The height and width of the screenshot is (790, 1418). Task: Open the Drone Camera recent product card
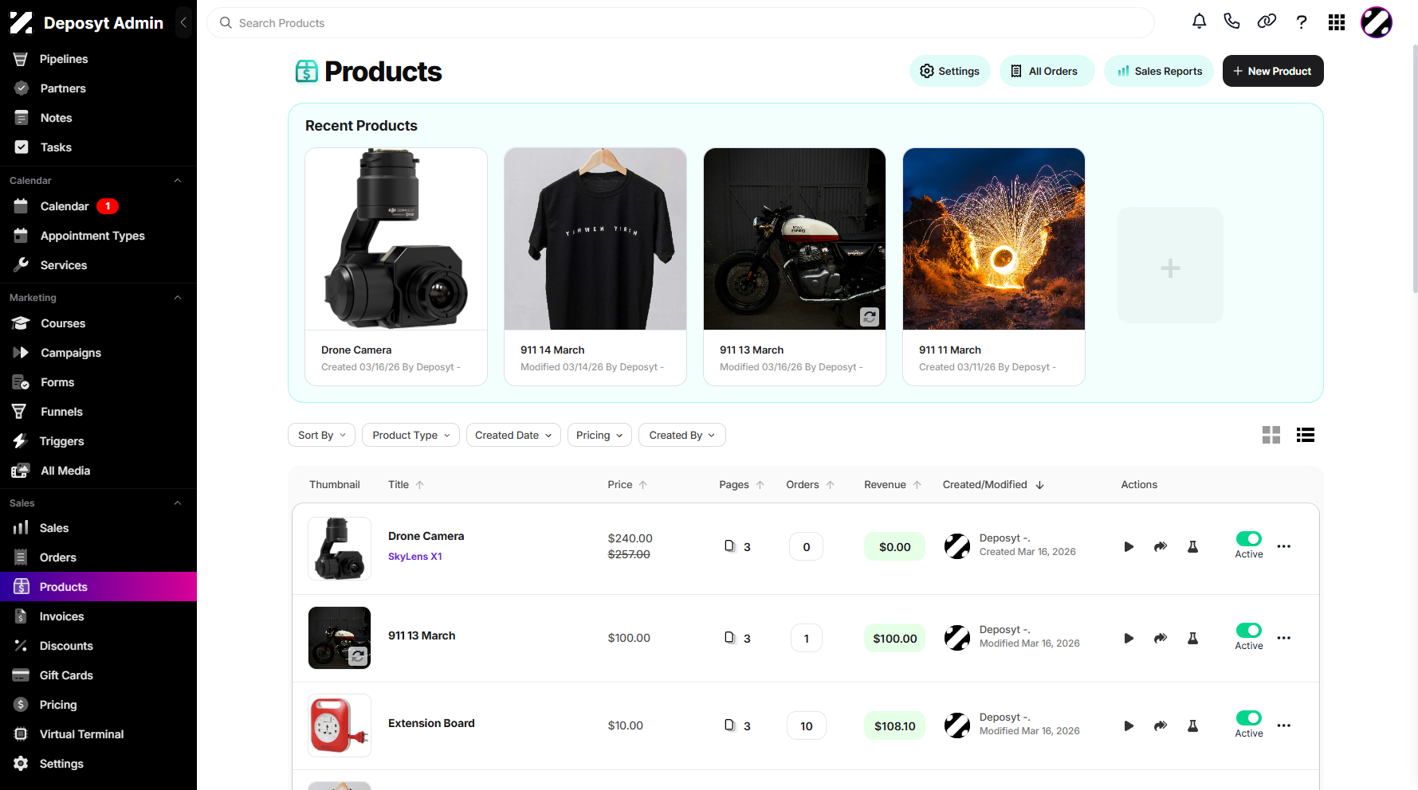[x=396, y=267]
